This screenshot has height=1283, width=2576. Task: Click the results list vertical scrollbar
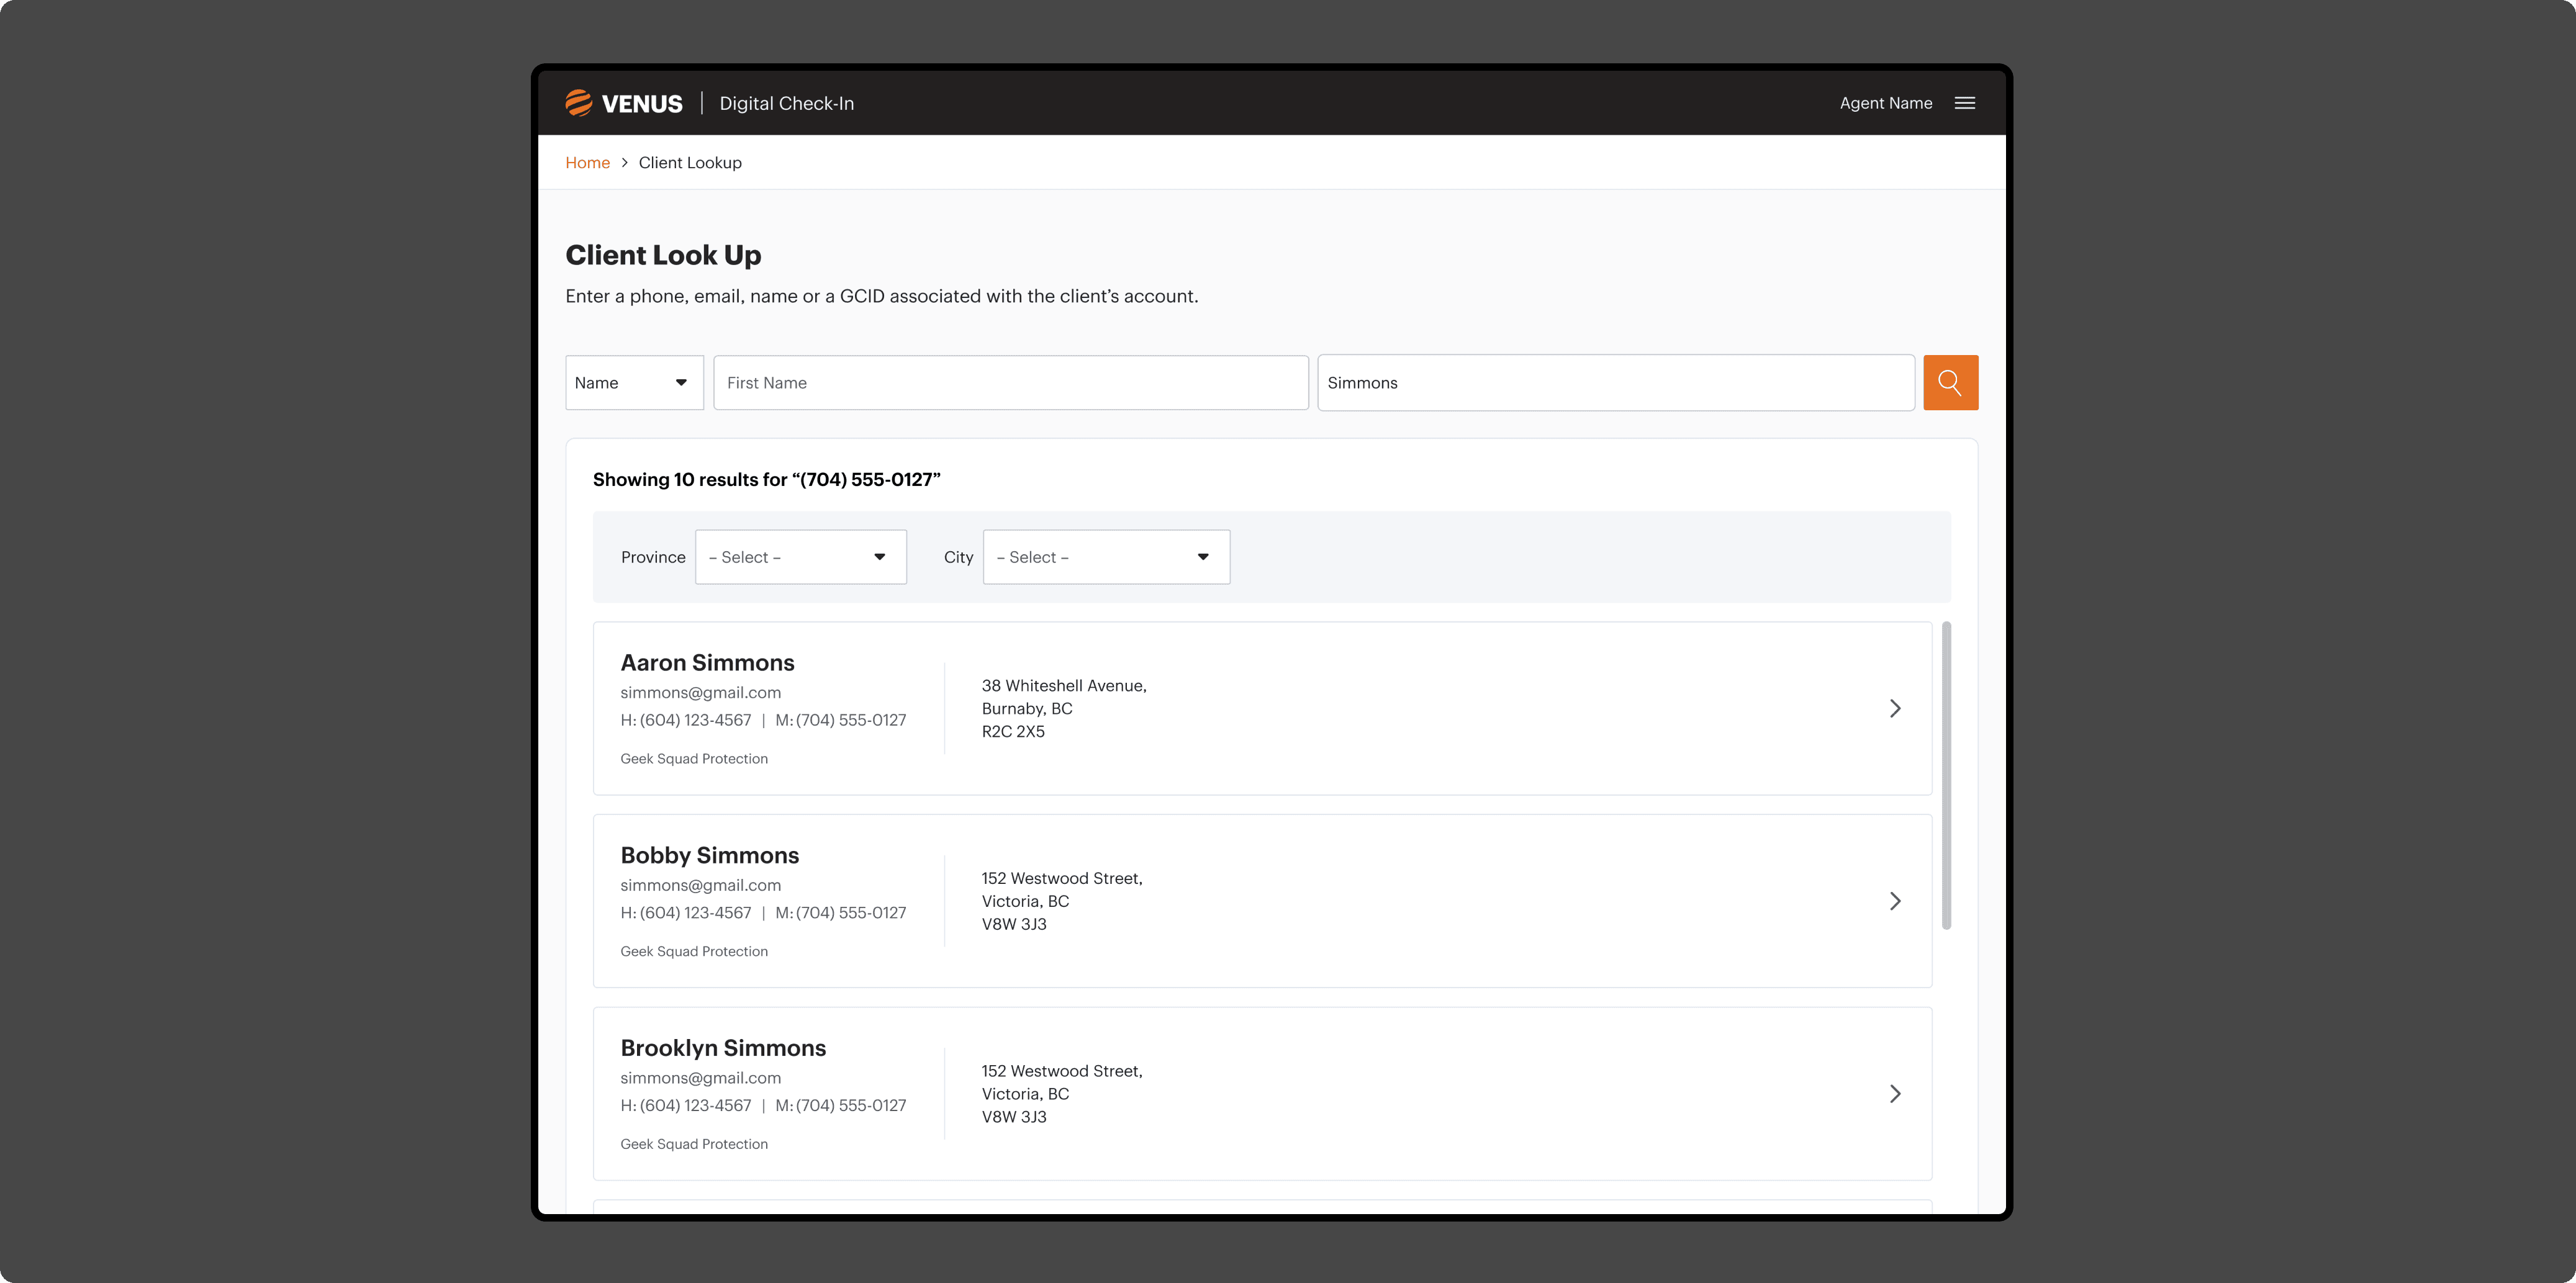1946,775
